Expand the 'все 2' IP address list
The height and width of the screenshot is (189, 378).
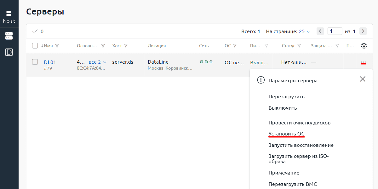pos(97,62)
